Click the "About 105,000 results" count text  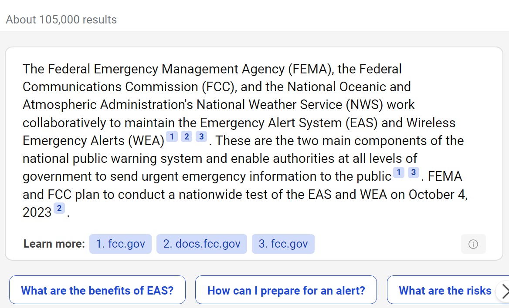(61, 20)
